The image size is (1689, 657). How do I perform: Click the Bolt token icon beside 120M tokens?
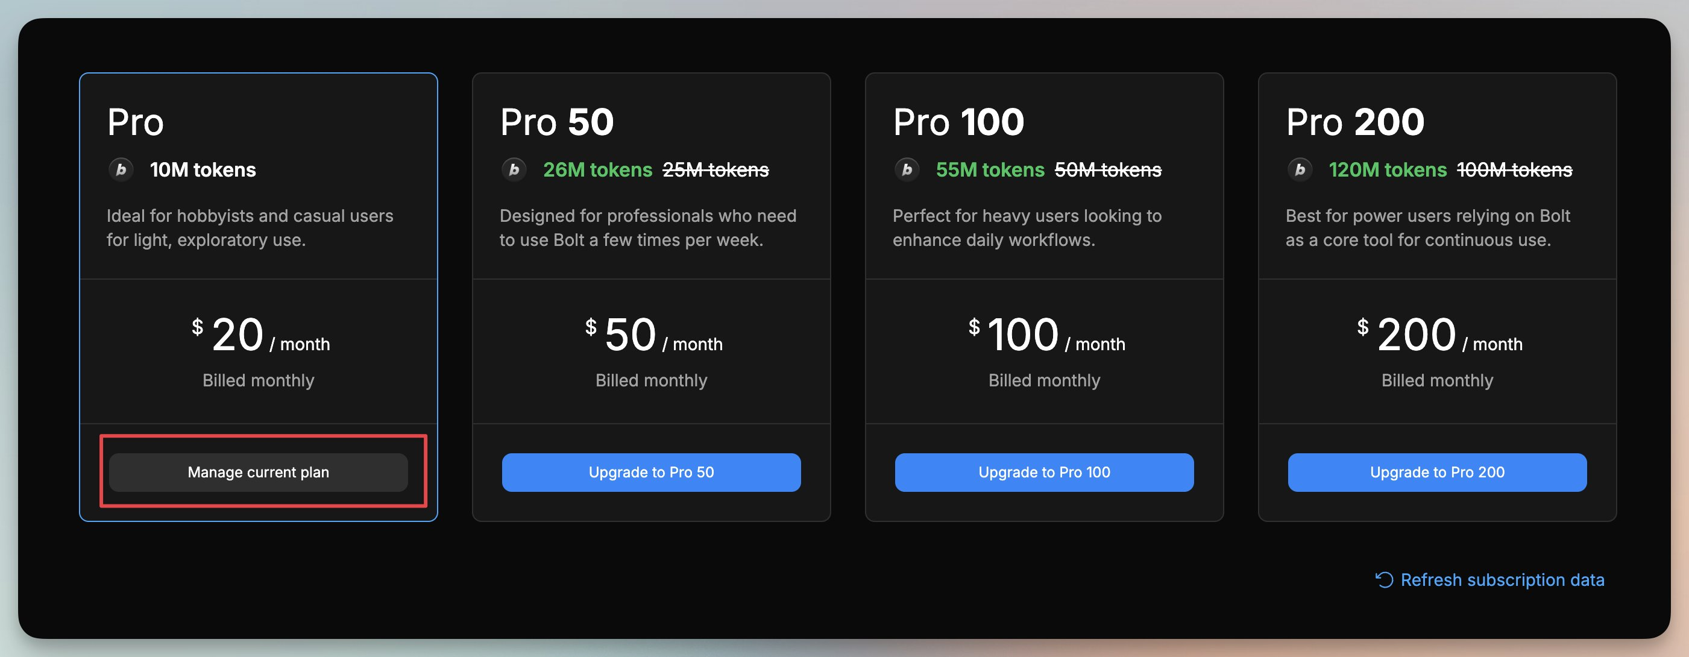coord(1300,170)
